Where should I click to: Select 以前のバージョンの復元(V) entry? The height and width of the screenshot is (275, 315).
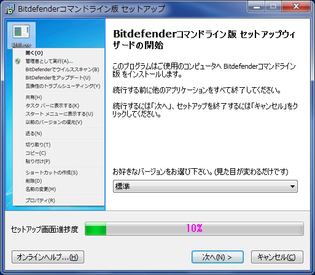coord(54,122)
